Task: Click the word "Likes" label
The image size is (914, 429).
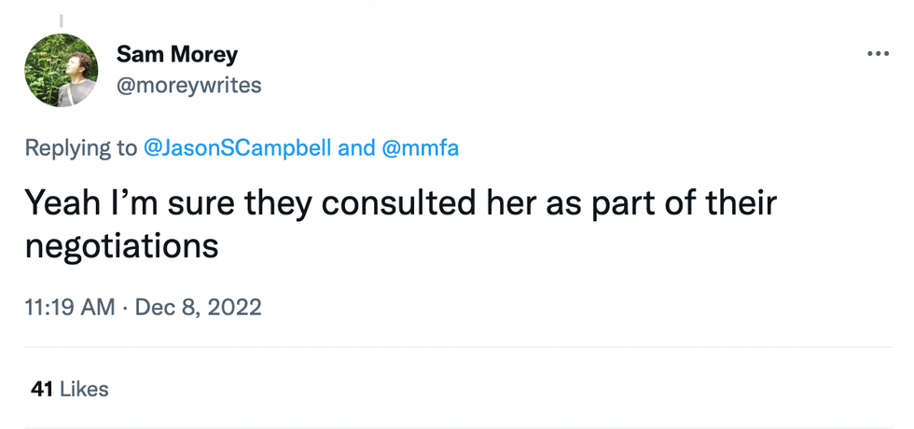Action: [84, 389]
